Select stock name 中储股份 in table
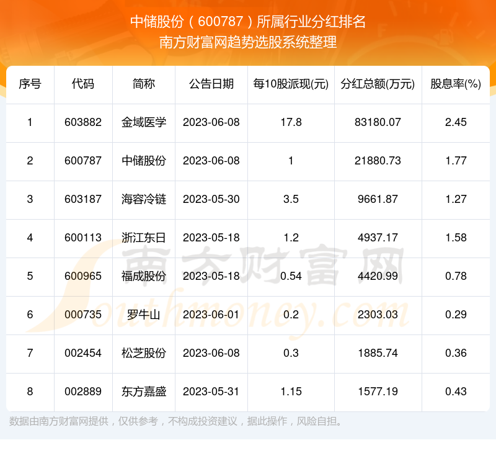This screenshot has height=453, width=496. tap(144, 161)
